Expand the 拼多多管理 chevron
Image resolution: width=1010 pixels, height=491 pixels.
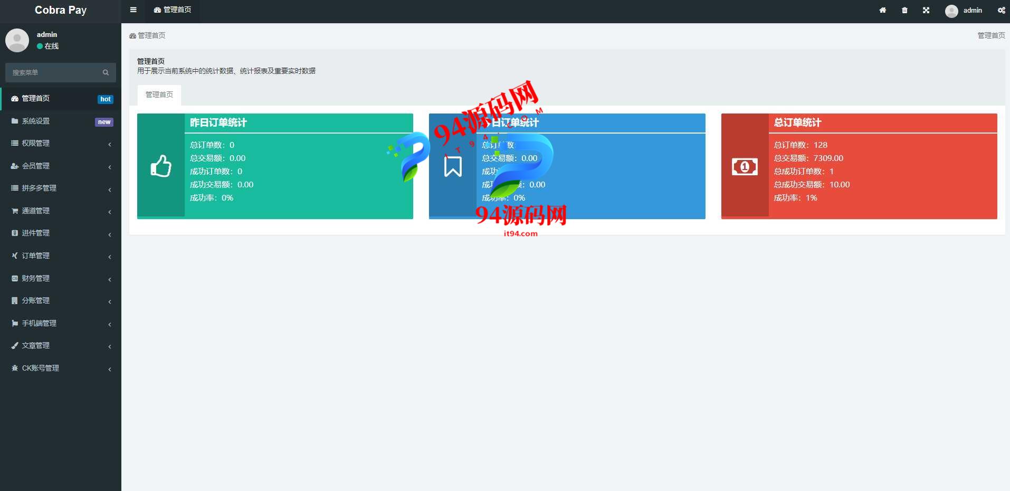[110, 190]
